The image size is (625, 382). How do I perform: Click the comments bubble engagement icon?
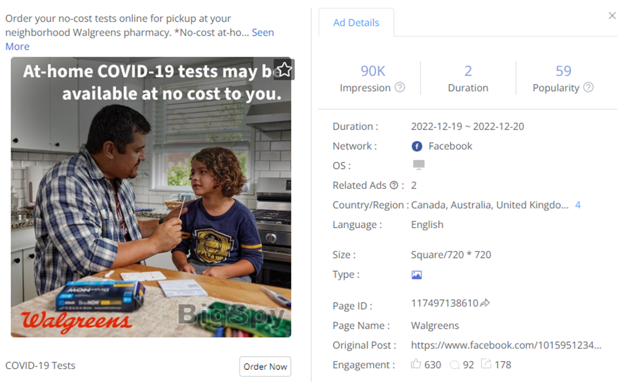point(454,365)
